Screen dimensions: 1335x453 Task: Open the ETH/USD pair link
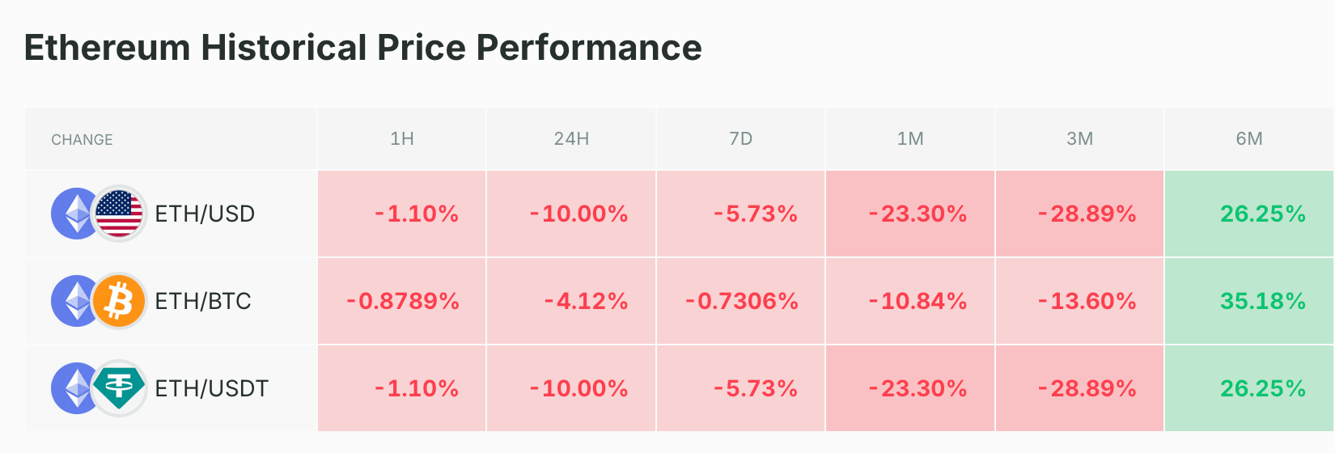pyautogui.click(x=205, y=214)
